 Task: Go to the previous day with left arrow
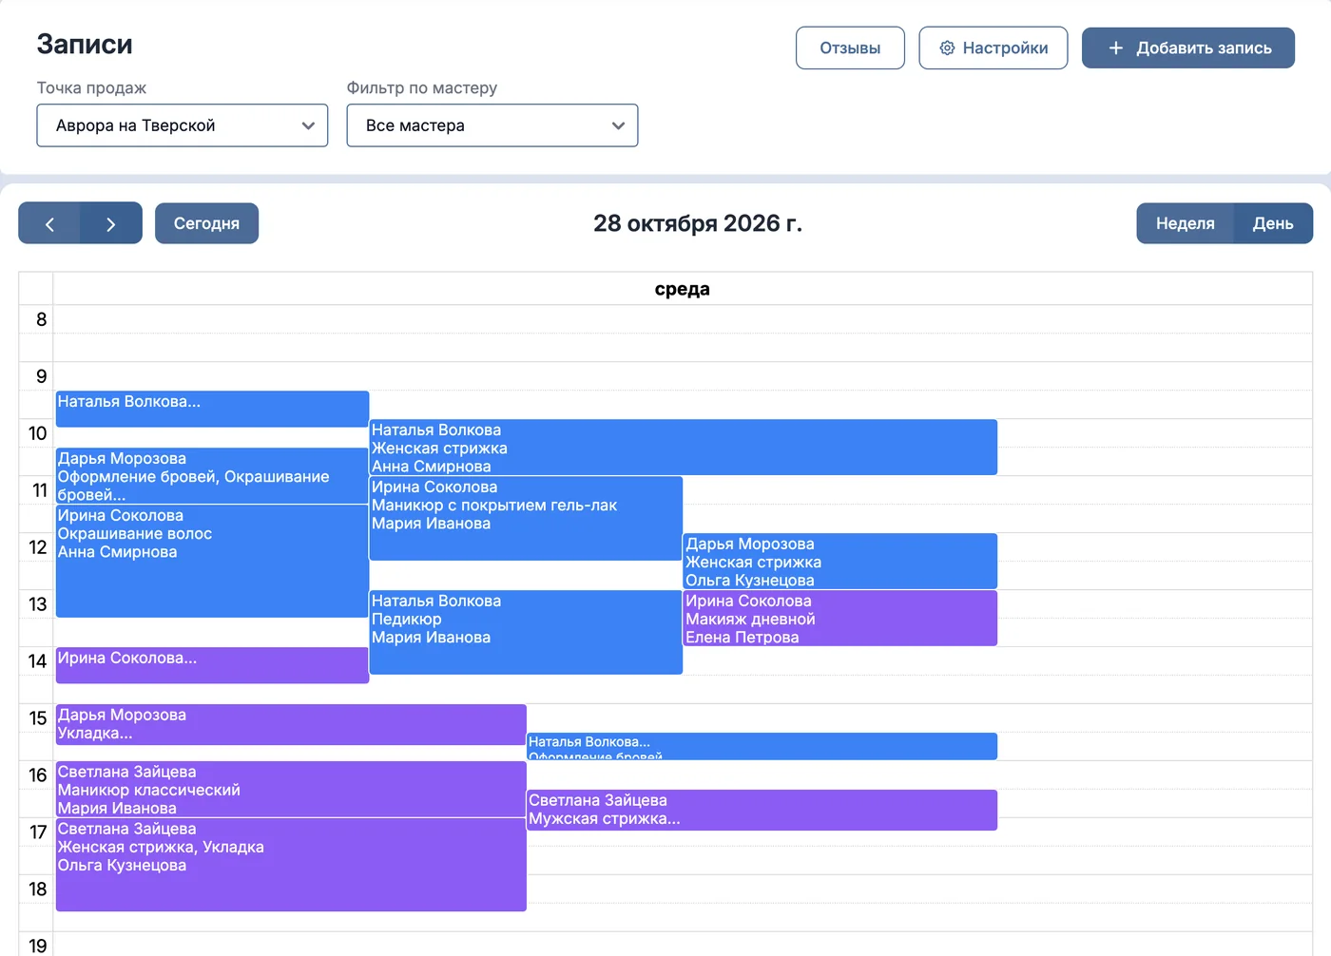click(x=49, y=223)
